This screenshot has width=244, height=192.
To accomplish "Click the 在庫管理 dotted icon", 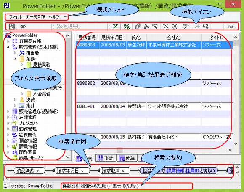I will tap(15, 117).
